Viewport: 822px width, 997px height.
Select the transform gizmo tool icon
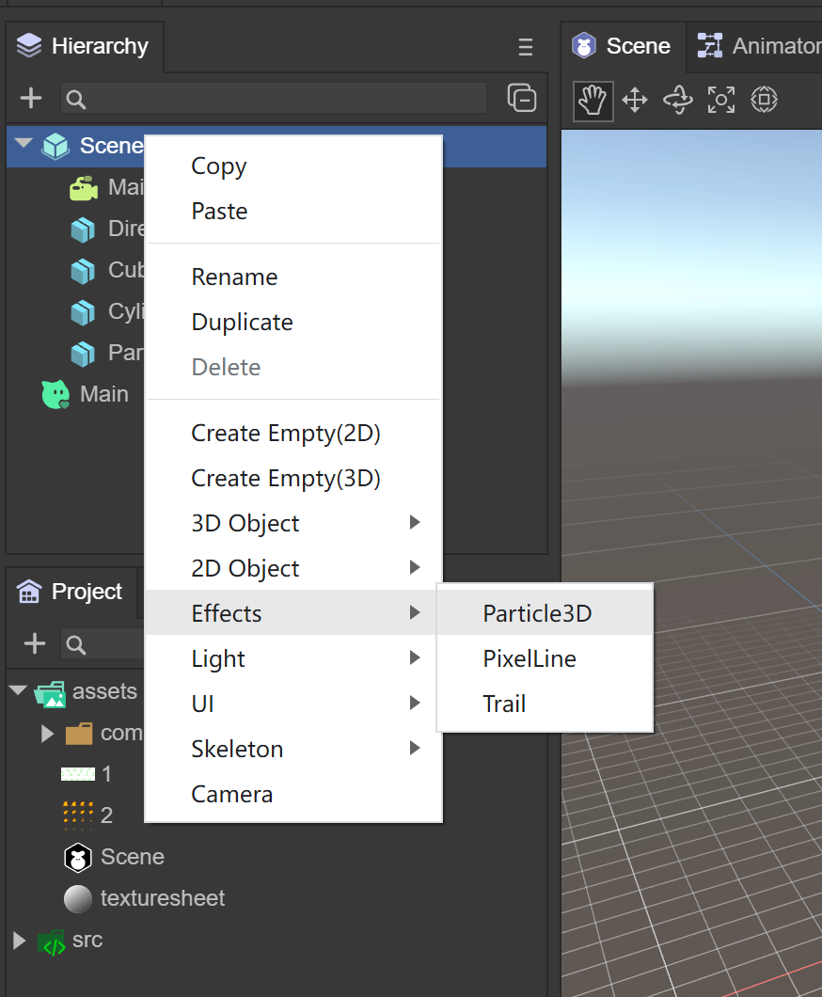tap(765, 100)
